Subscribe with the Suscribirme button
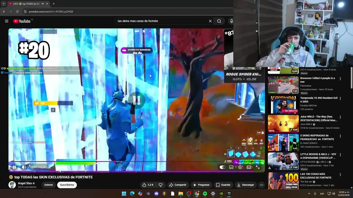The width and height of the screenshot is (353, 198). [67, 185]
